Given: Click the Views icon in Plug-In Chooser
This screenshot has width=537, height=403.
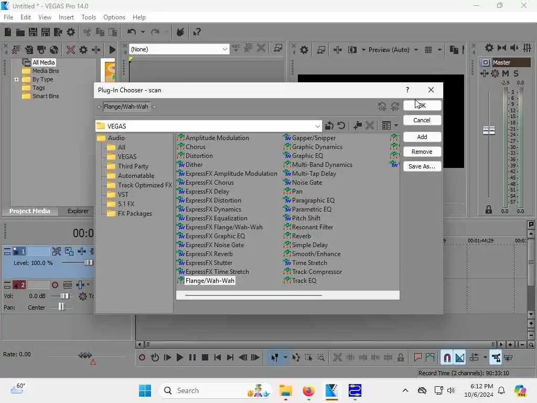Looking at the screenshot, I should coord(386,126).
